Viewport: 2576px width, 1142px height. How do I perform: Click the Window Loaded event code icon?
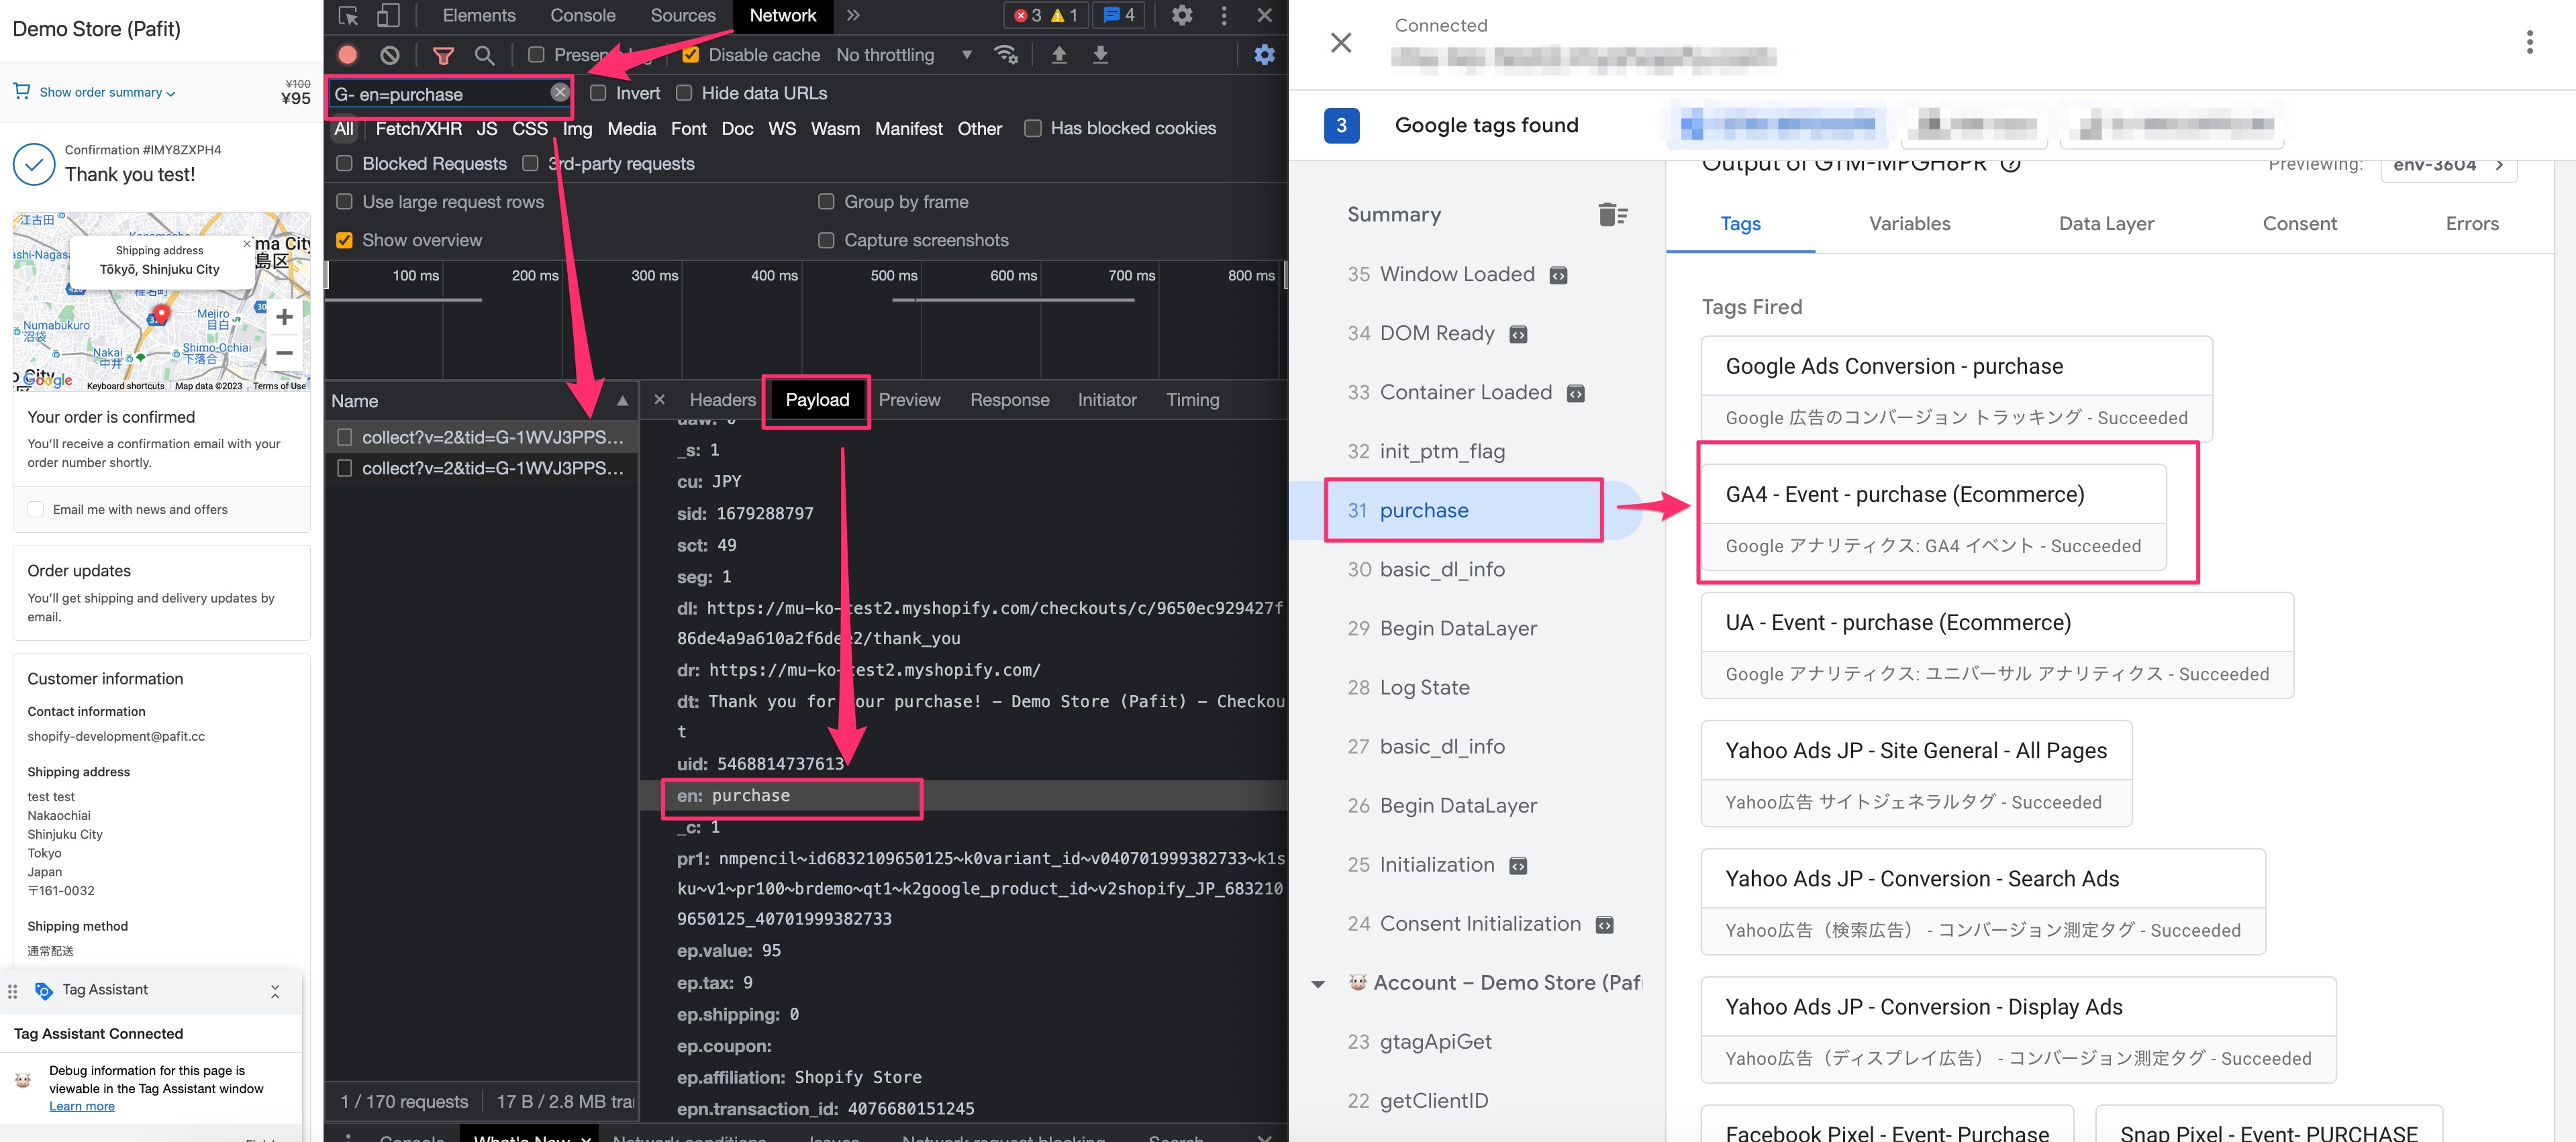pos(1558,275)
